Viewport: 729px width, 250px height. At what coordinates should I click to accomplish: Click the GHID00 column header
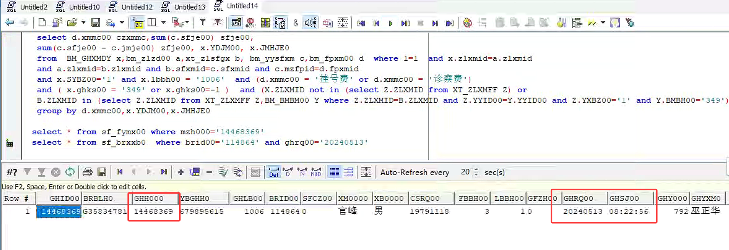point(59,198)
